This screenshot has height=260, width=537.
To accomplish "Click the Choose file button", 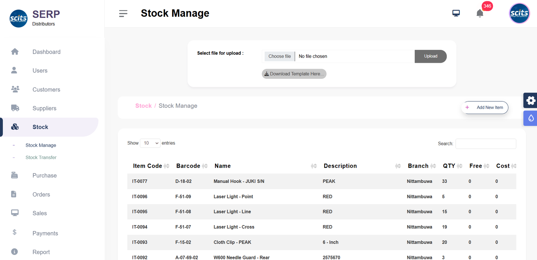I will [x=280, y=56].
